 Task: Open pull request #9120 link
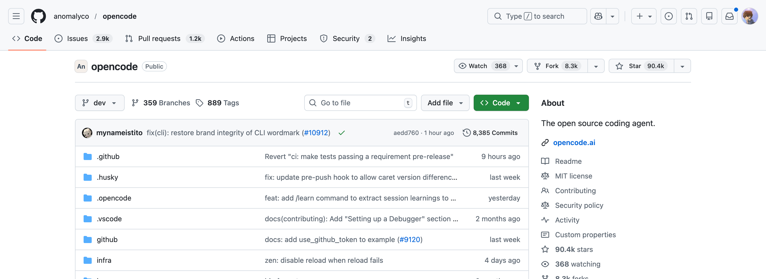point(409,240)
